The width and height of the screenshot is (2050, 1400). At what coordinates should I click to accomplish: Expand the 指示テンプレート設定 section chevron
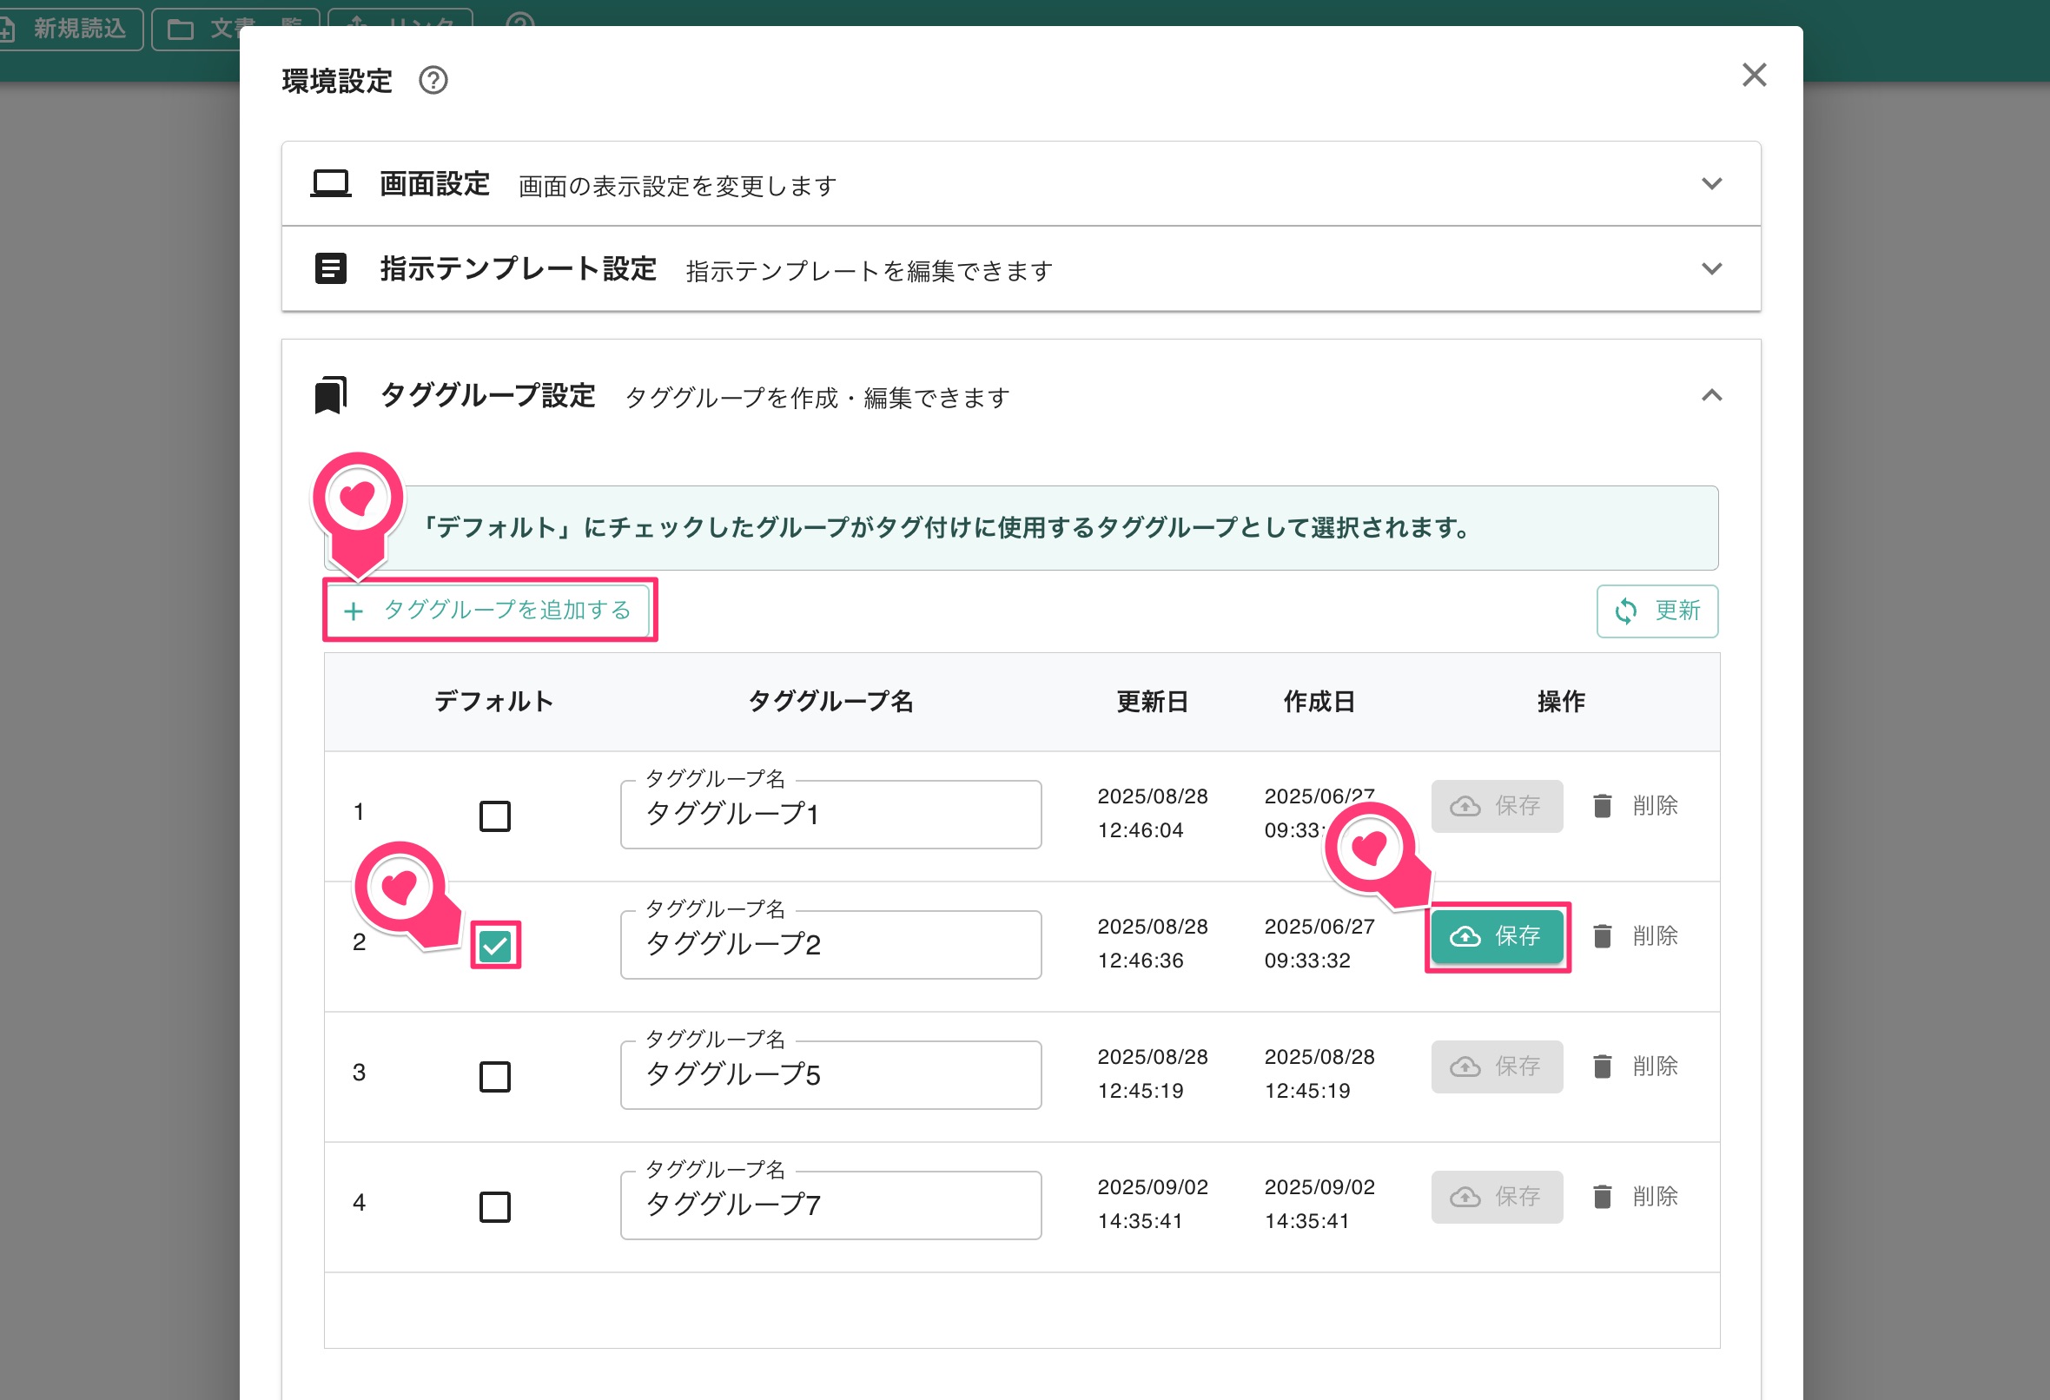pyautogui.click(x=1711, y=268)
